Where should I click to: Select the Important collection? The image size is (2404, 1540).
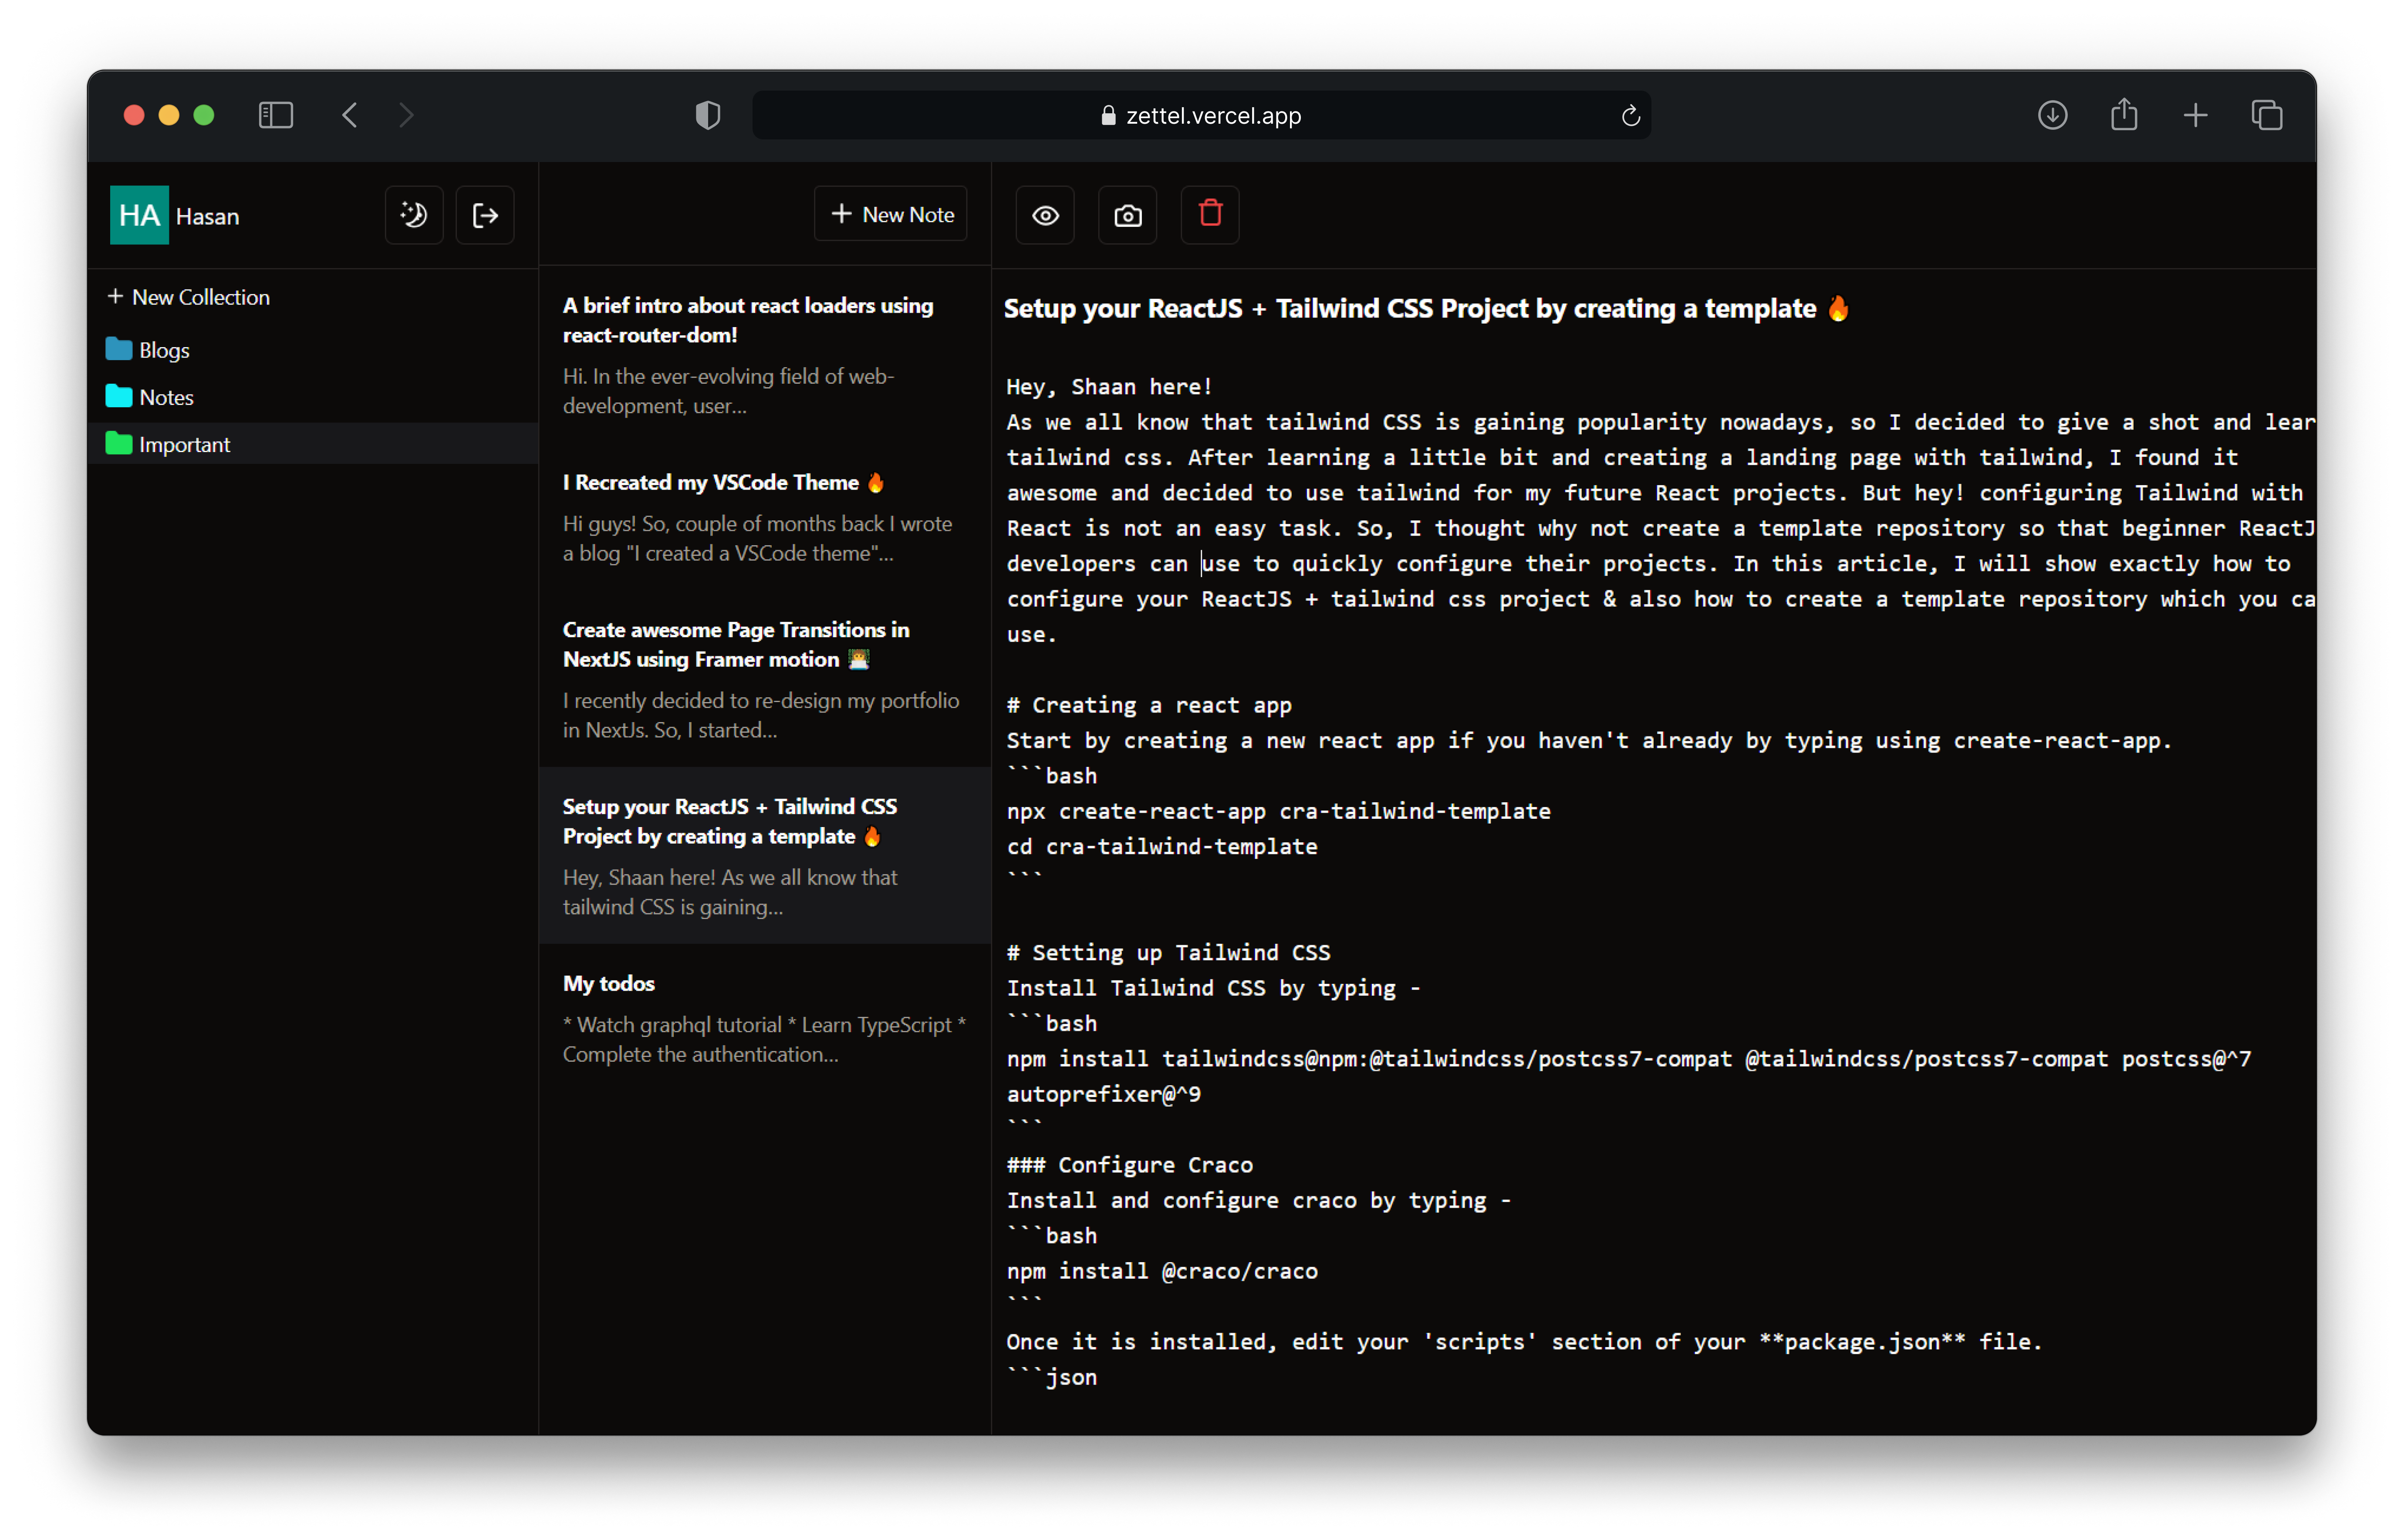[x=313, y=444]
